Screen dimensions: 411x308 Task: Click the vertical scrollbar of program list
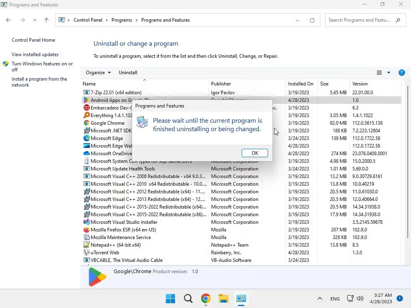pos(407,162)
